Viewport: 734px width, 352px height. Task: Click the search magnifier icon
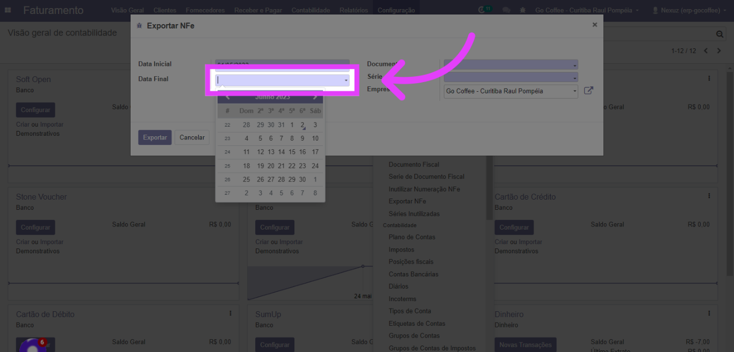720,34
